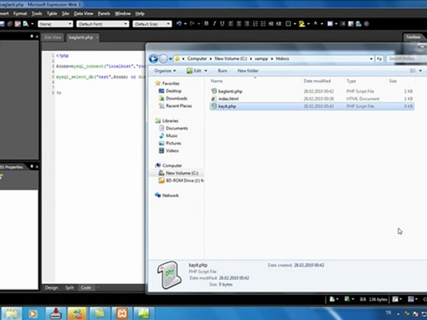The height and width of the screenshot is (320, 427).
Task: Click the New folder button
Action: click(248, 71)
